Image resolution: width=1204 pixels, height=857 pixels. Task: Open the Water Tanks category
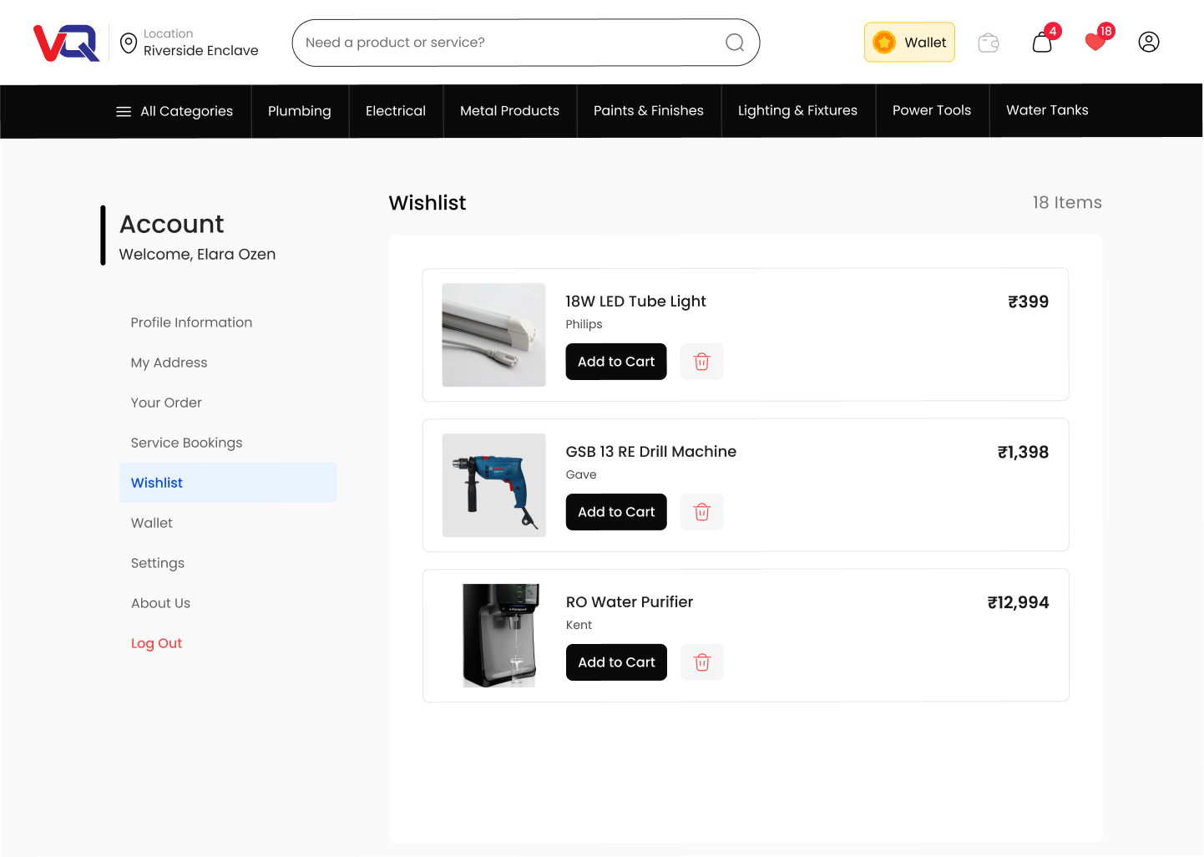1047,111
